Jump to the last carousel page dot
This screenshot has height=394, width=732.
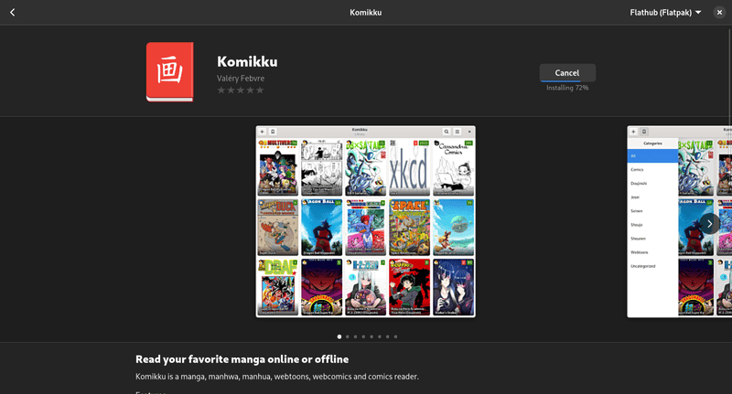click(x=396, y=336)
